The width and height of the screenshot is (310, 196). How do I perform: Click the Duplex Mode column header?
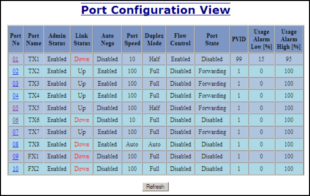[154, 39]
